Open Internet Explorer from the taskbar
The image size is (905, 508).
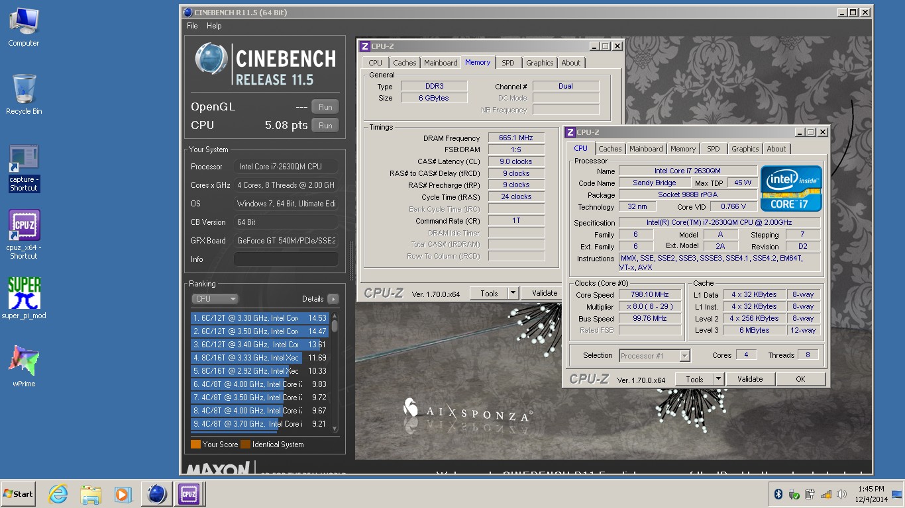(58, 494)
